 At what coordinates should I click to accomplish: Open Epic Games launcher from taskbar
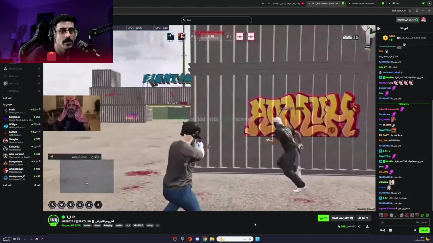click(182, 239)
